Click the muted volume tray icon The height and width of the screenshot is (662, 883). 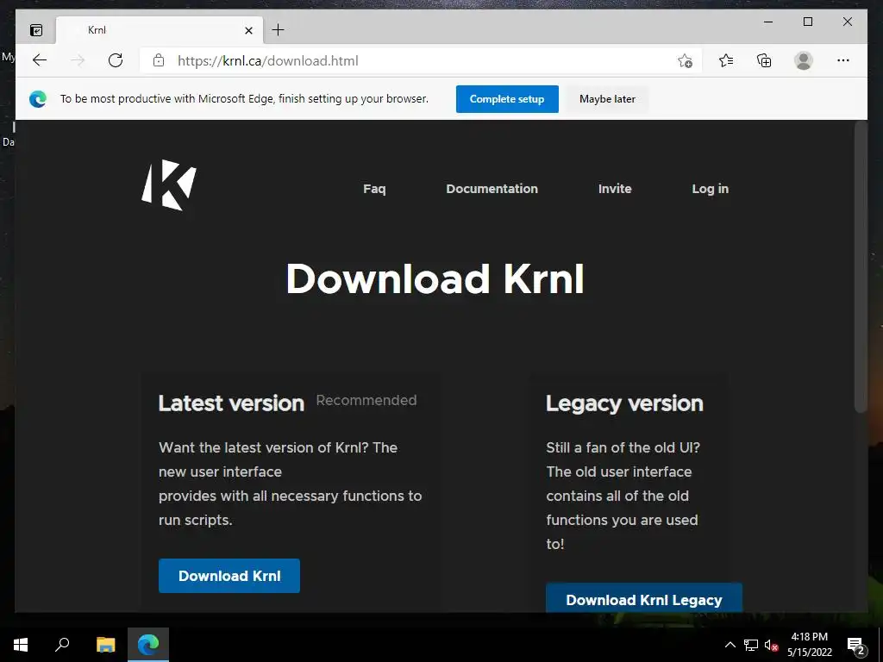coord(771,645)
